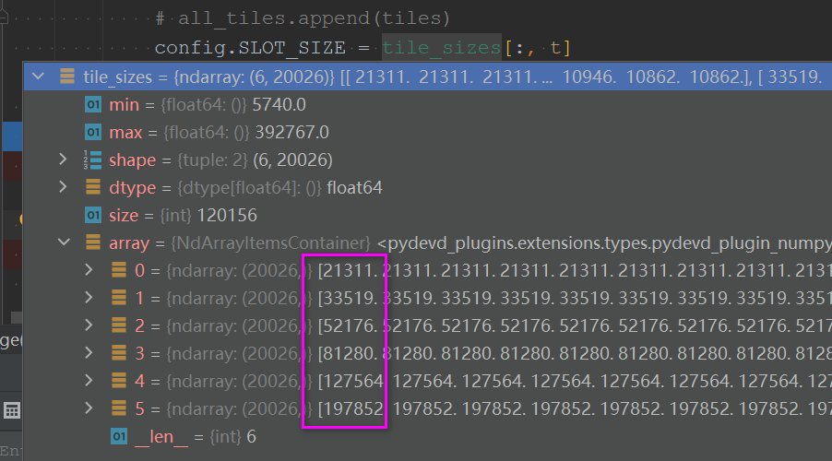Expand array row 3 starting 81280

tap(89, 353)
